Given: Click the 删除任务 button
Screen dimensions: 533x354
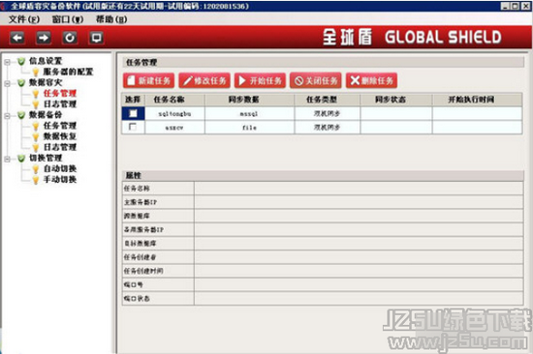Looking at the screenshot, I should pos(371,81).
